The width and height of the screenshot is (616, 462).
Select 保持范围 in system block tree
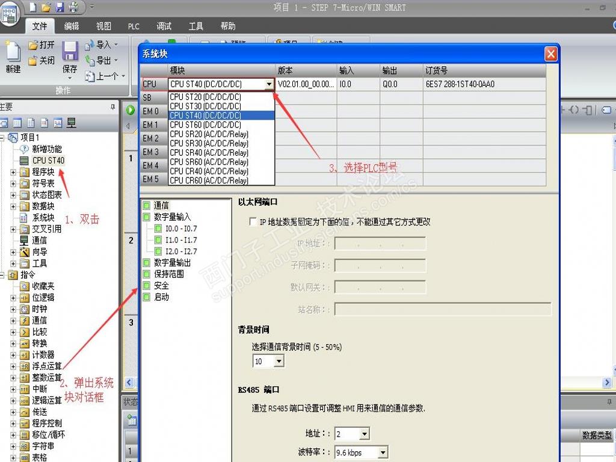point(168,274)
